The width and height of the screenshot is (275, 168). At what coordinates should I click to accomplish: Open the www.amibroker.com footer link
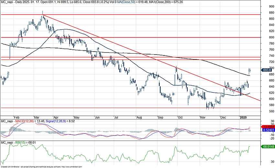tap(74, 167)
